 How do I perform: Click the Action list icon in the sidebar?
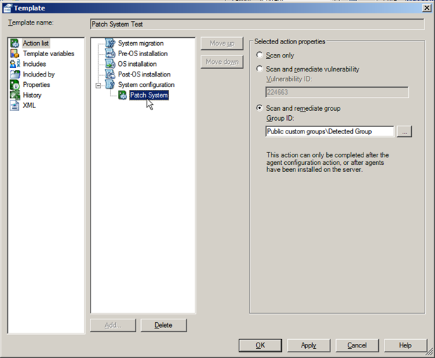click(x=15, y=43)
